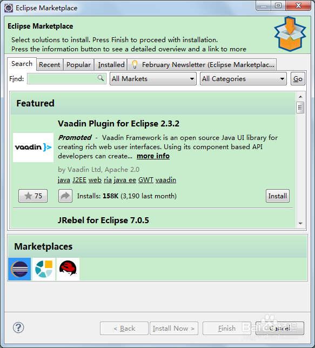Favorite Vaadin plugin with star 75 button

click(x=33, y=196)
